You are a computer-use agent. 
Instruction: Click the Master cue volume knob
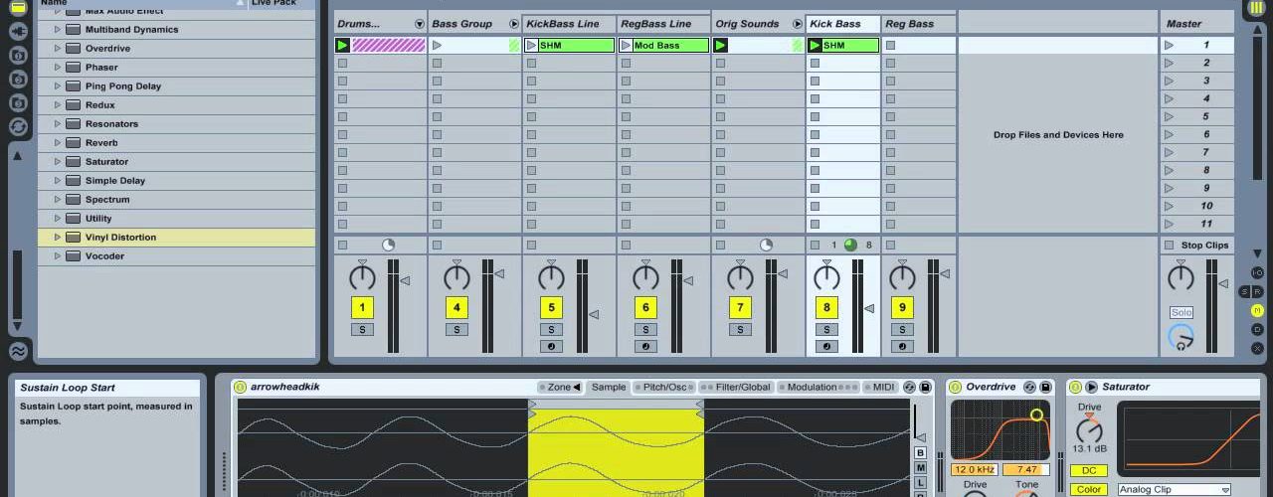[1181, 338]
